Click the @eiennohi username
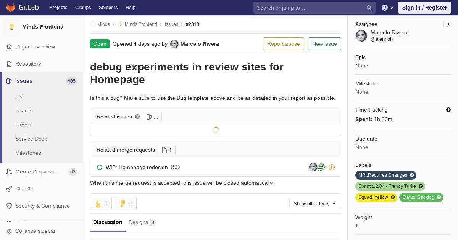Viewport: 458px width, 240px height. click(x=382, y=39)
